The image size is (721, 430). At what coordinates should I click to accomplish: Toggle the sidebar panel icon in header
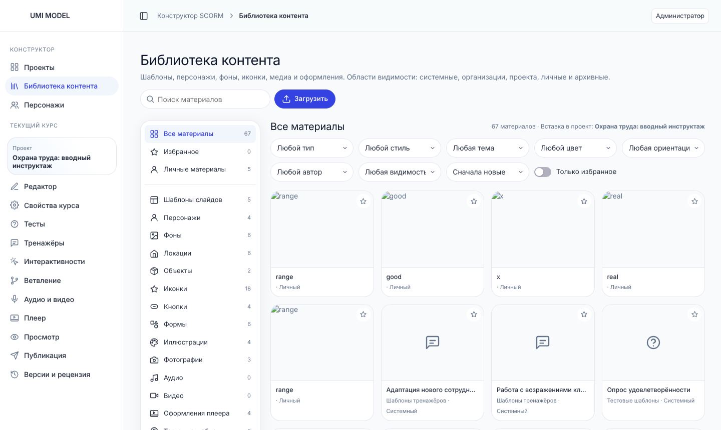[144, 16]
